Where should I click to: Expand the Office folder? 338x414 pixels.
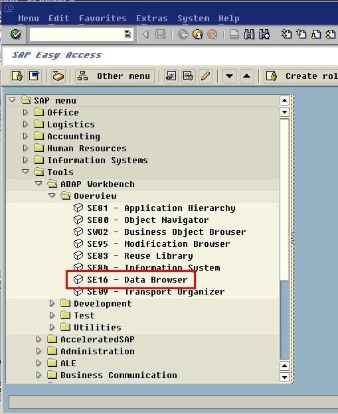pyautogui.click(x=25, y=112)
